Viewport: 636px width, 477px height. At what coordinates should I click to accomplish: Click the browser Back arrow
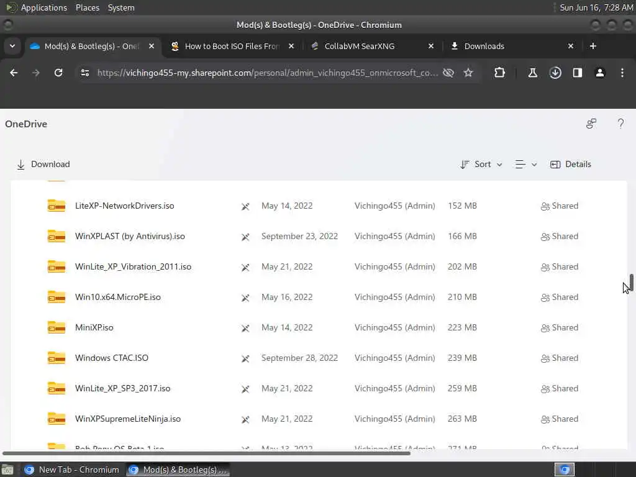tap(14, 73)
